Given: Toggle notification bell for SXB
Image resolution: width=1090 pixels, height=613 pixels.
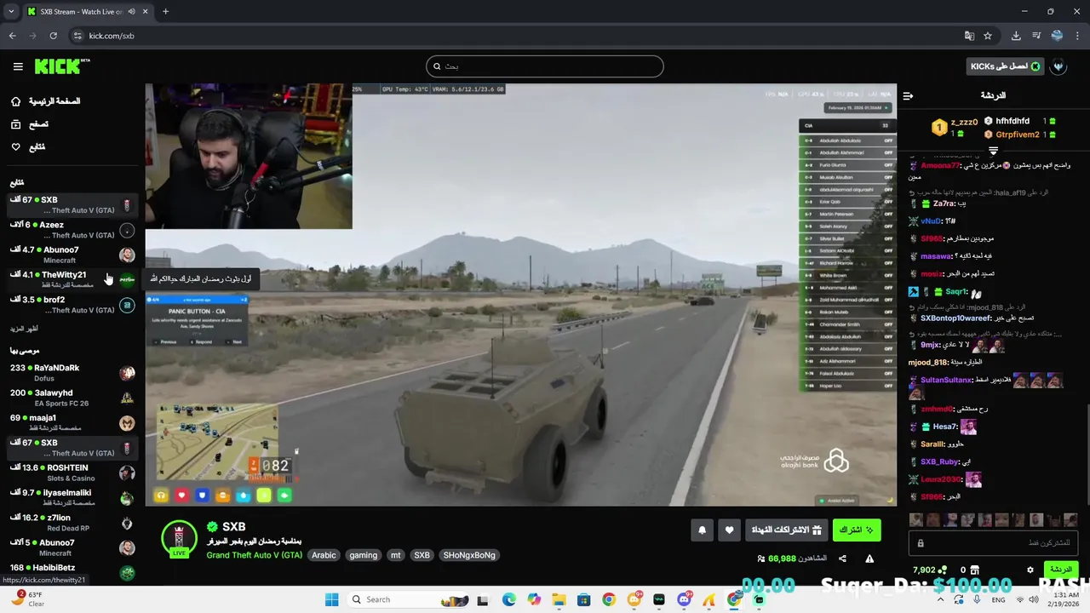Looking at the screenshot, I should pos(703,530).
